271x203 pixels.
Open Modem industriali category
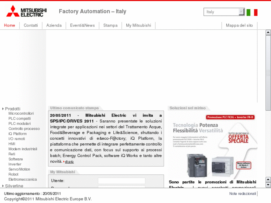coord(23,149)
